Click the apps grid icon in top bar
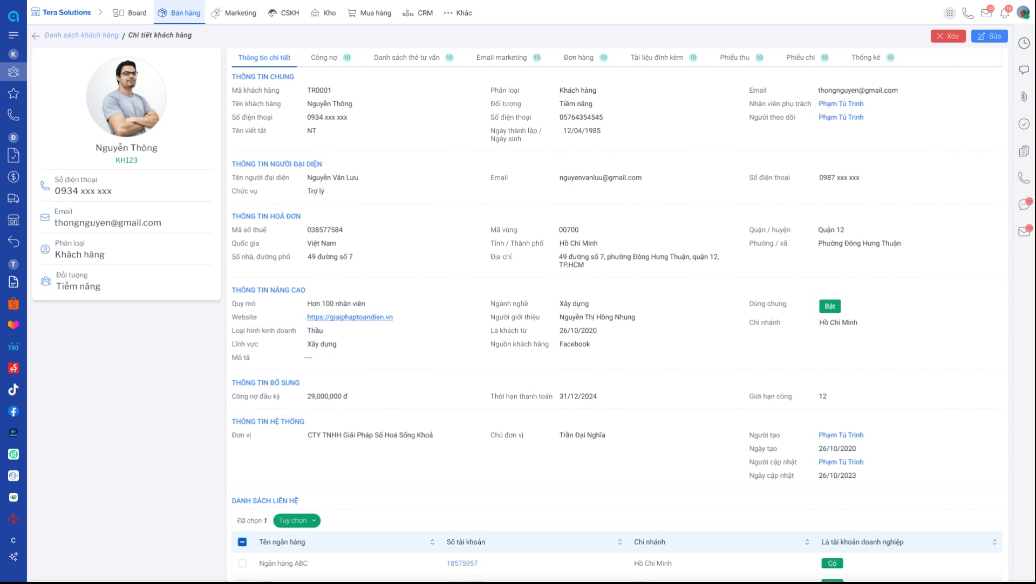The image size is (1036, 584). click(950, 13)
